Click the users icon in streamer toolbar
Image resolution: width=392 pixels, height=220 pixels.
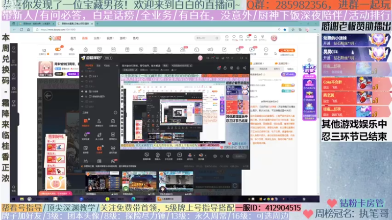(x=183, y=49)
